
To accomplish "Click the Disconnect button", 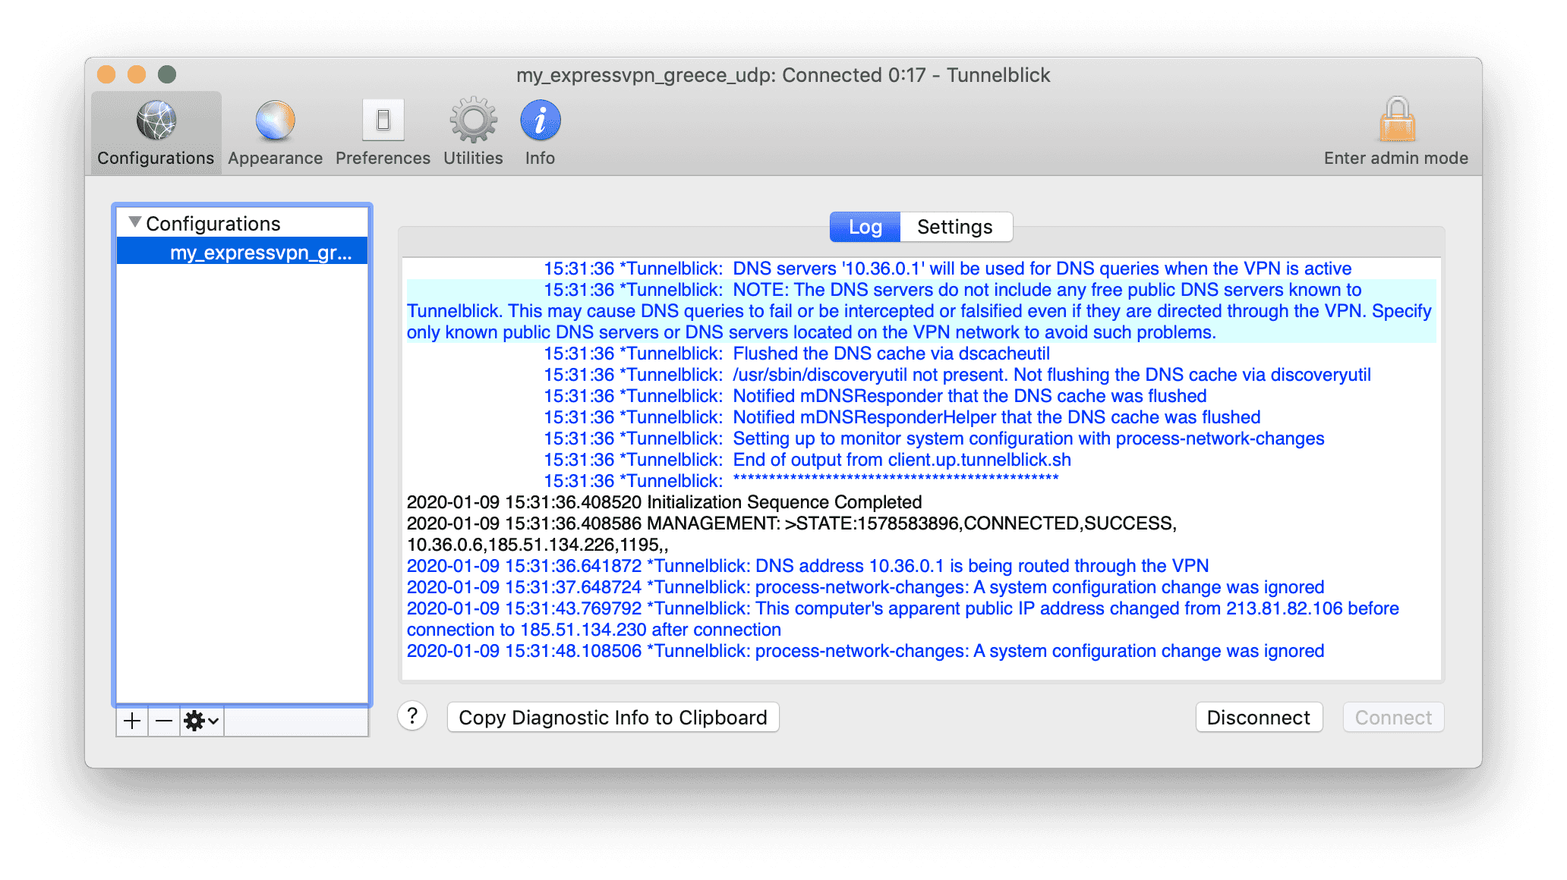I will click(x=1259, y=718).
